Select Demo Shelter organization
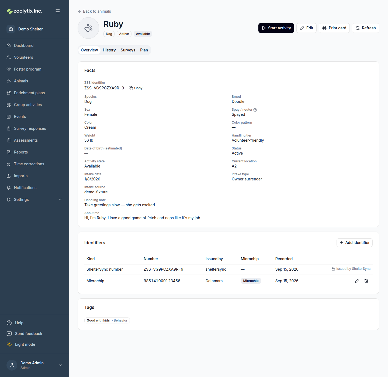 click(x=34, y=29)
